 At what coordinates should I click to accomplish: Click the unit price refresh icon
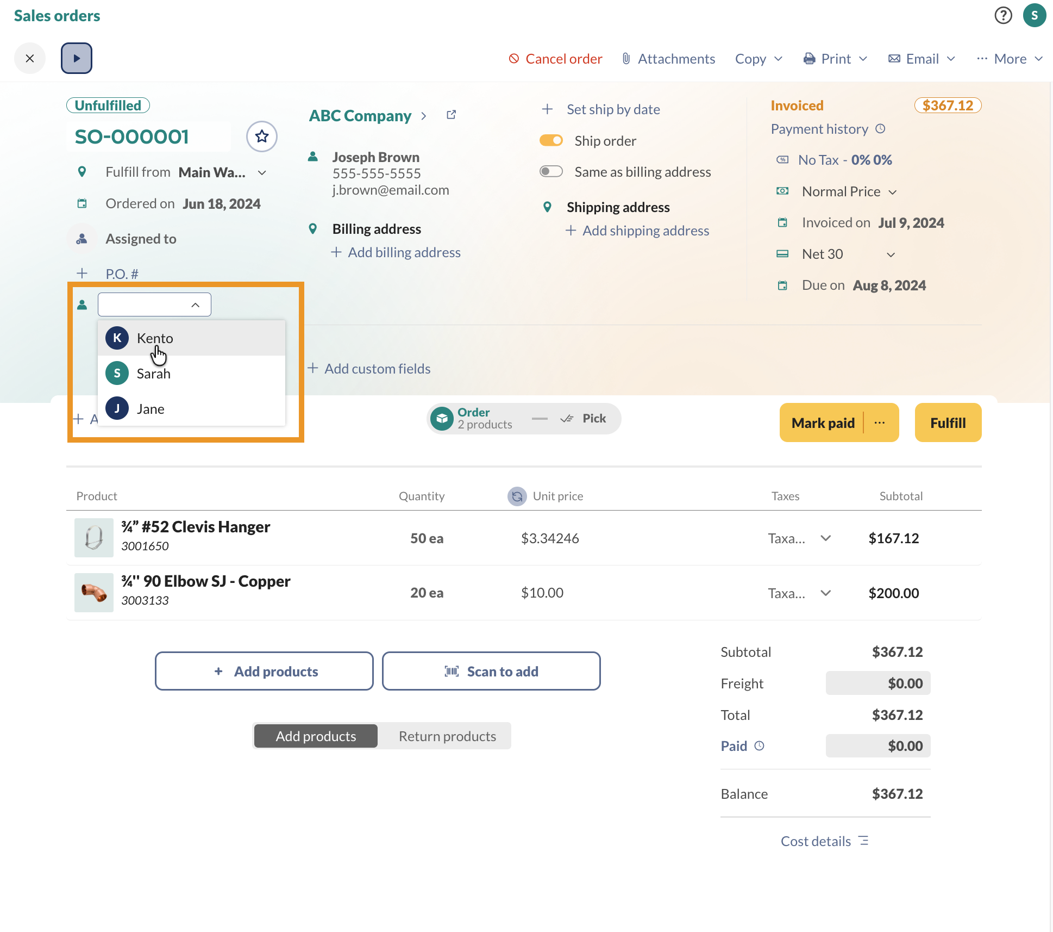[517, 496]
